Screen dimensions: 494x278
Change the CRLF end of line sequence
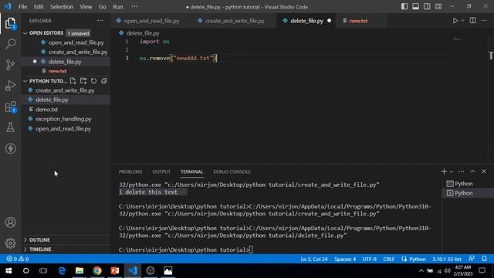tap(389, 259)
